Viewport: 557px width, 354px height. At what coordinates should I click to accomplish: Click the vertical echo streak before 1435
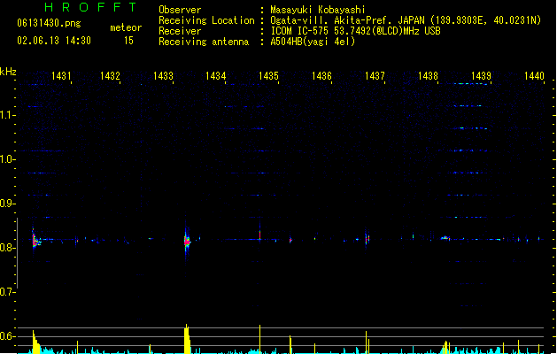[x=260, y=233]
